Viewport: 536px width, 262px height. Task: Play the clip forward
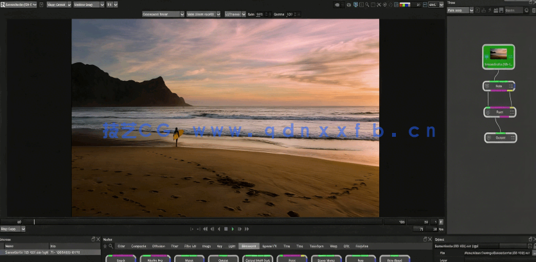coord(233,229)
